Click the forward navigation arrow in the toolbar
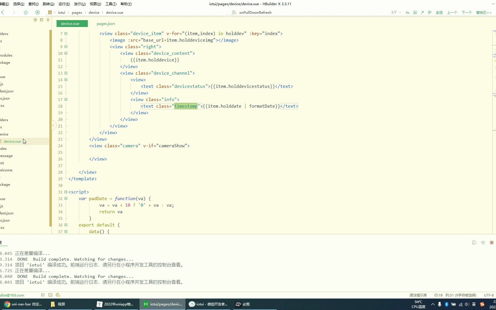This screenshot has height=310, width=496. (x=14, y=12)
